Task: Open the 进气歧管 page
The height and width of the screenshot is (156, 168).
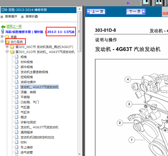Action: (27, 152)
